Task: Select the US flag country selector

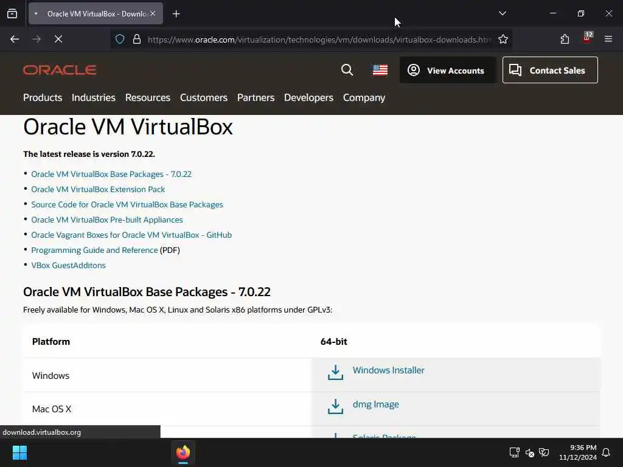Action: (x=380, y=70)
